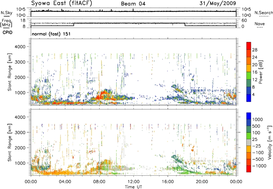Click Slant Range [km] label of velocity panel
Screen dimensions: 273x189
click(x=10, y=143)
